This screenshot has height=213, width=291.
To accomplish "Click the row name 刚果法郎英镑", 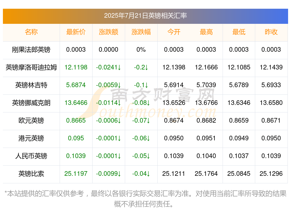I will (x=31, y=50).
